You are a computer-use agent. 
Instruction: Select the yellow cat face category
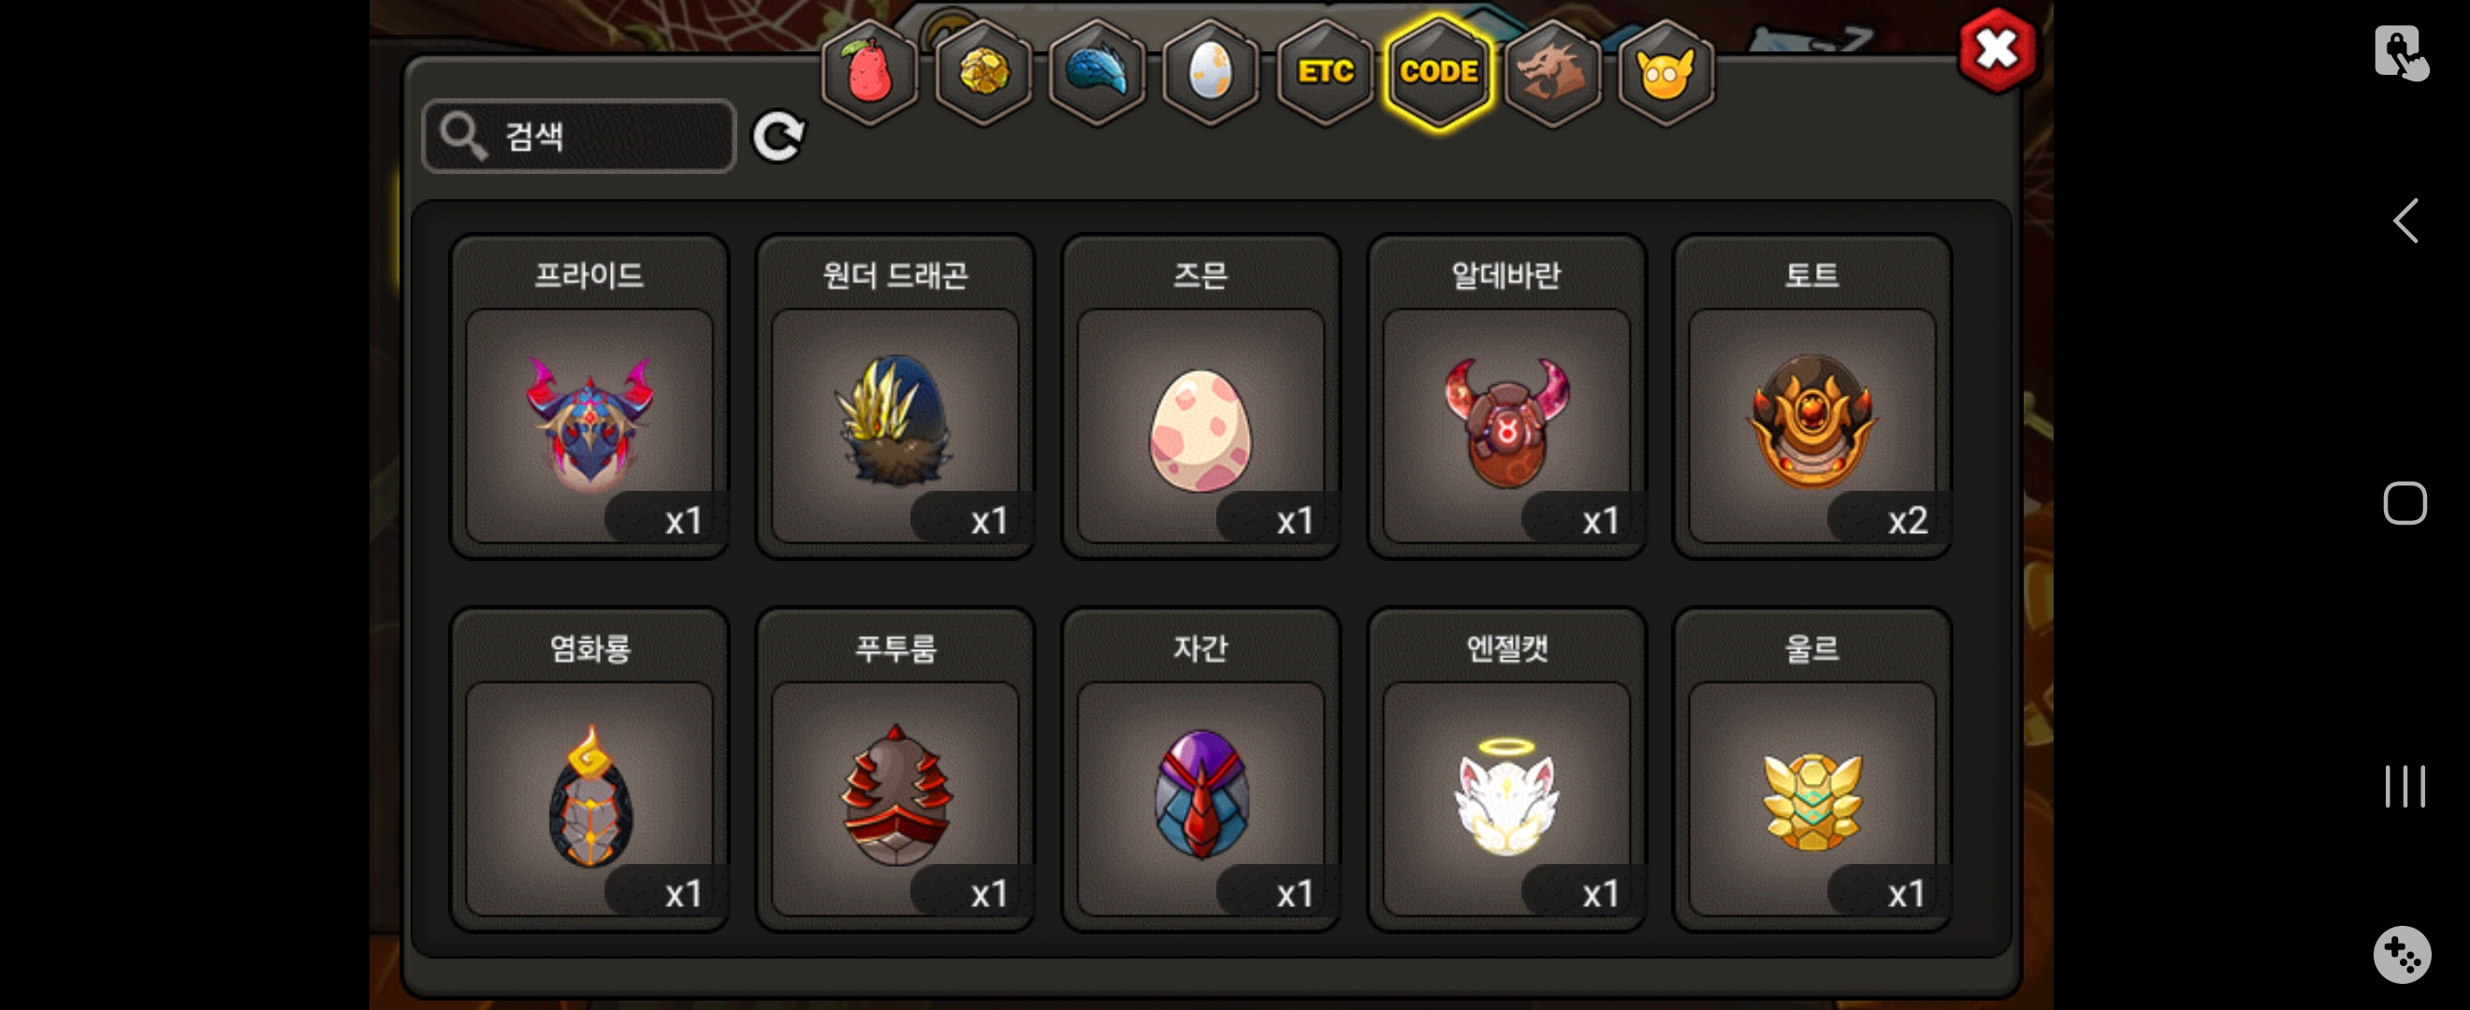click(x=1665, y=72)
